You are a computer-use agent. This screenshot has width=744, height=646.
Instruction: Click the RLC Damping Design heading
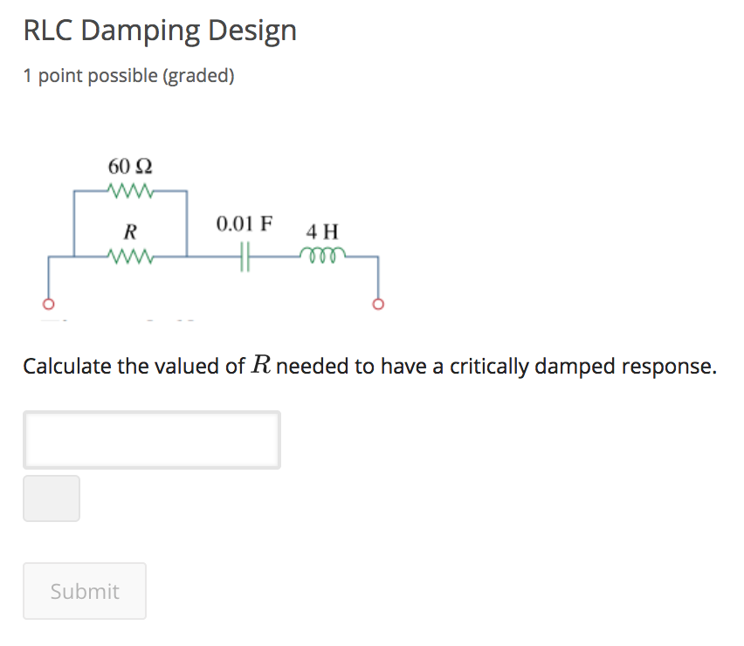[160, 30]
